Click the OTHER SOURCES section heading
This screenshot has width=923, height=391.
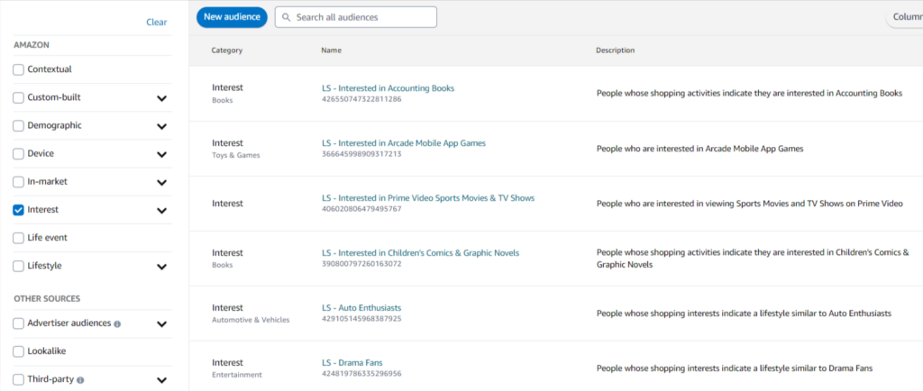(x=47, y=299)
